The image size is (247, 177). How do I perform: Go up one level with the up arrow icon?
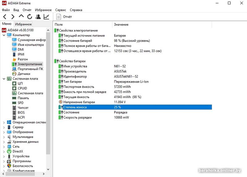coord(21,16)
